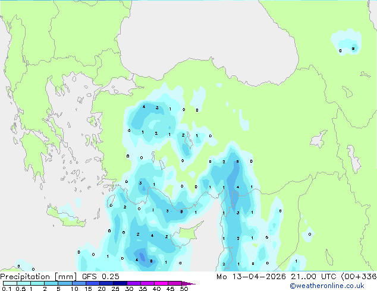Select the 'GFS 0.25' model label
The width and height of the screenshot is (377, 291).
pyautogui.click(x=100, y=277)
